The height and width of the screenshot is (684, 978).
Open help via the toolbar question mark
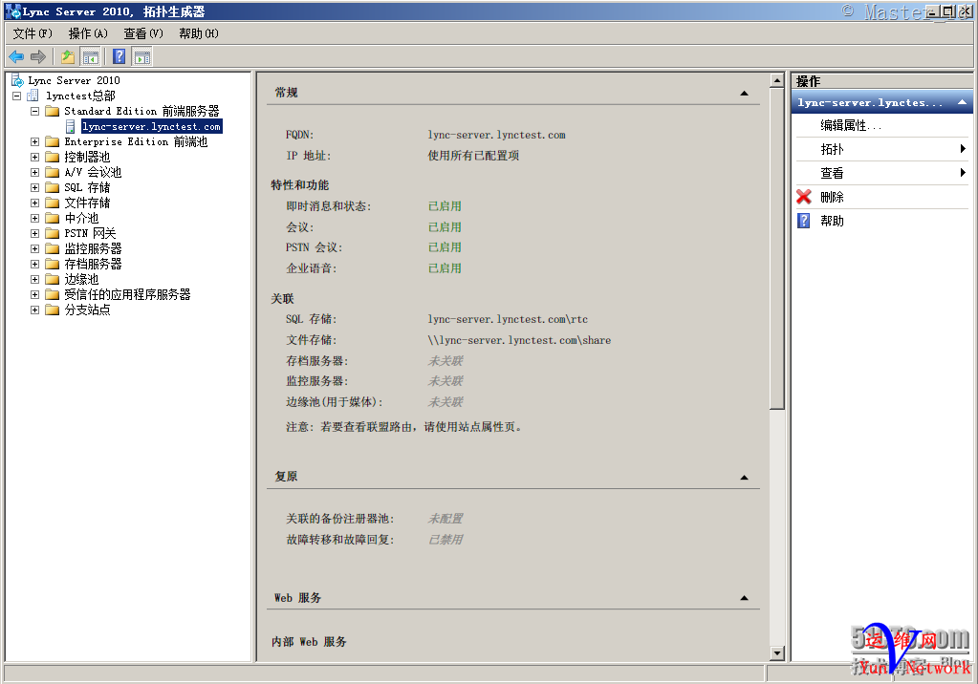click(x=120, y=57)
